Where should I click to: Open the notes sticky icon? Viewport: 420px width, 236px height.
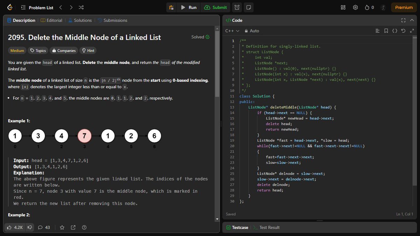tap(248, 7)
